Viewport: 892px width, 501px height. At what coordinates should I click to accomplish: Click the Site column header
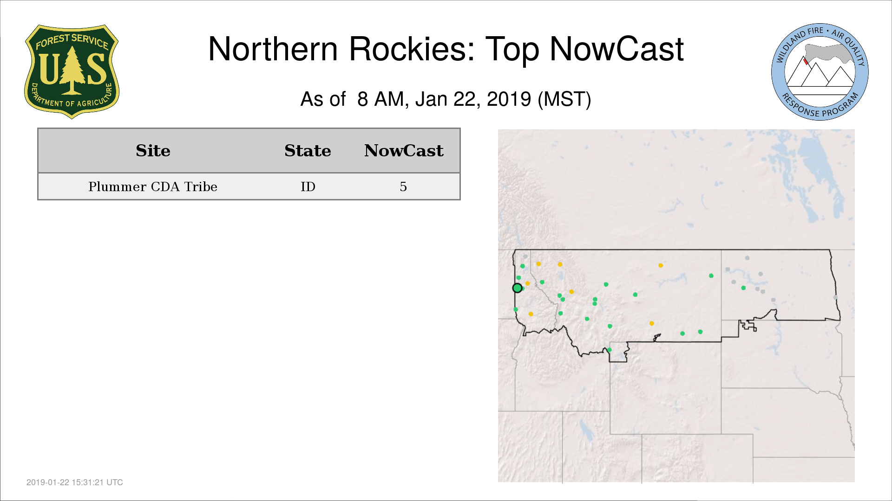click(153, 151)
